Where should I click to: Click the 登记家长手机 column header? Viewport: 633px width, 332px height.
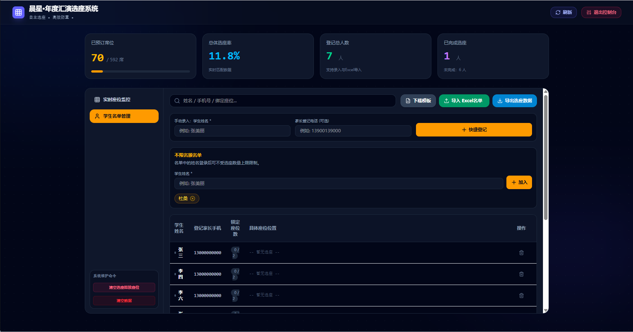tap(208, 228)
